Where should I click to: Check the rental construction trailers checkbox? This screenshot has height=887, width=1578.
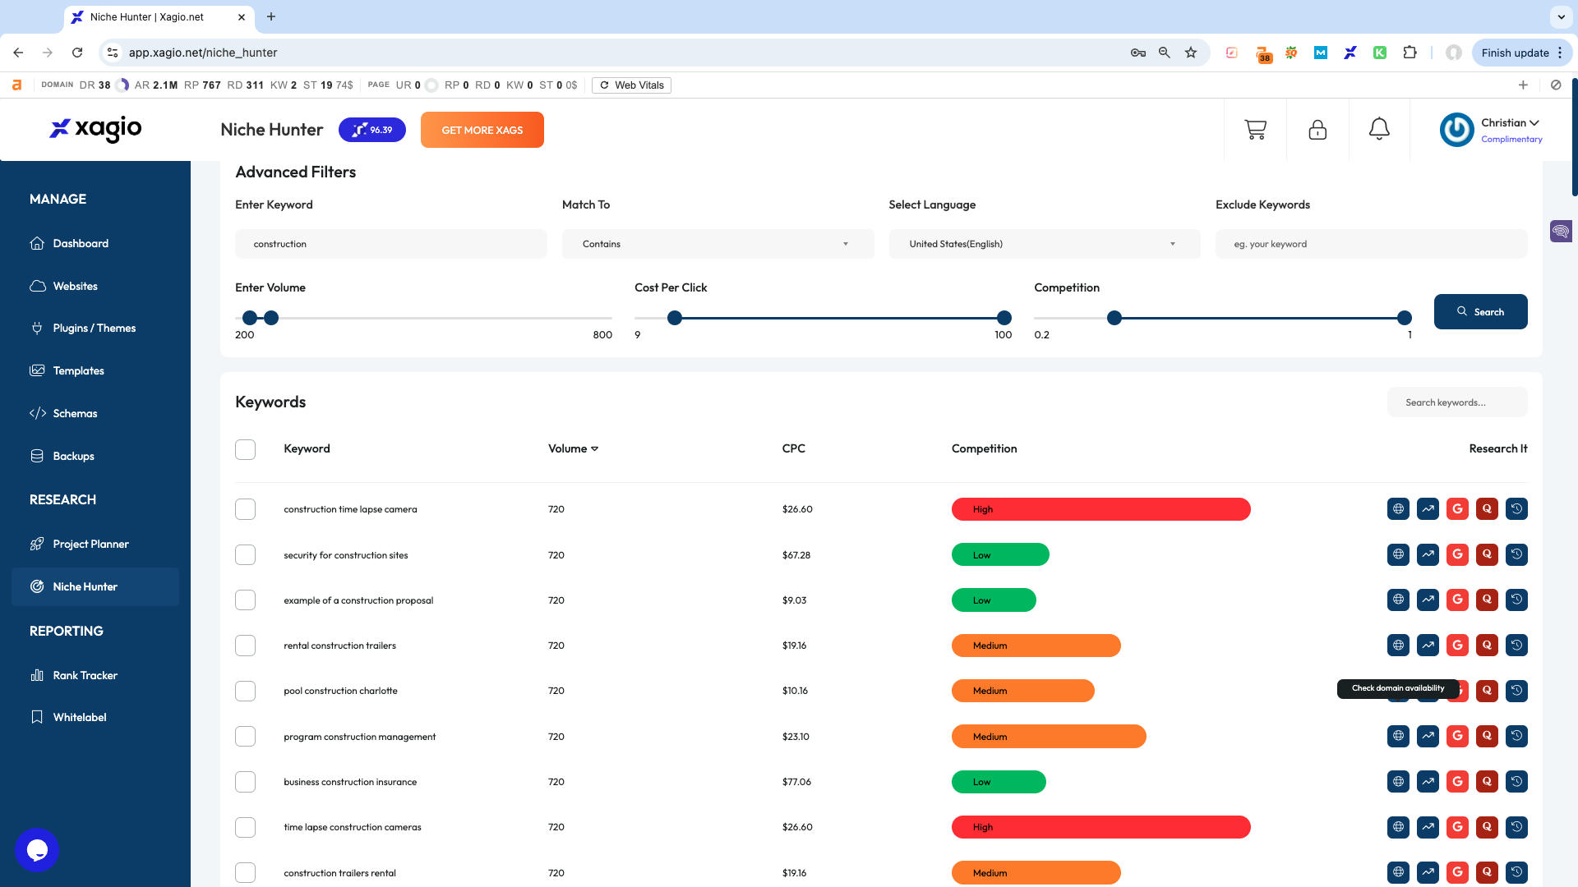pos(245,645)
